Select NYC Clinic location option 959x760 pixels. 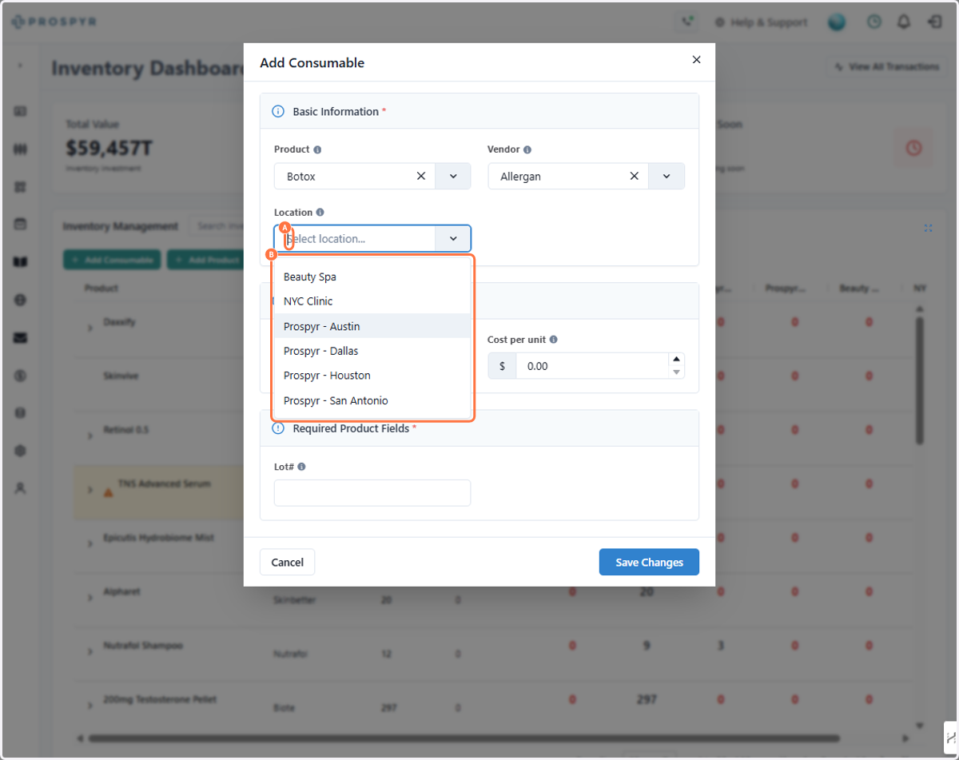(x=372, y=301)
